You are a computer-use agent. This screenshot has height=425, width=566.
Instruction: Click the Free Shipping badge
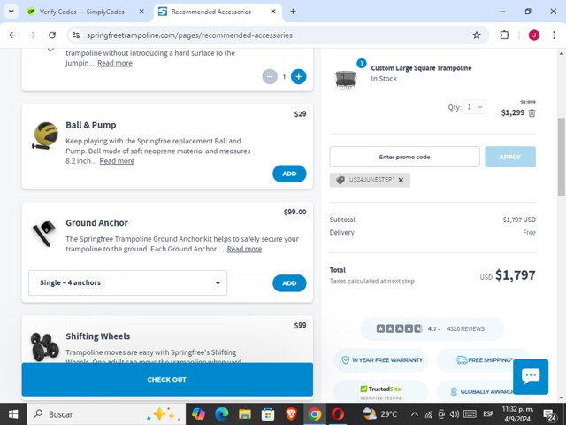484,360
